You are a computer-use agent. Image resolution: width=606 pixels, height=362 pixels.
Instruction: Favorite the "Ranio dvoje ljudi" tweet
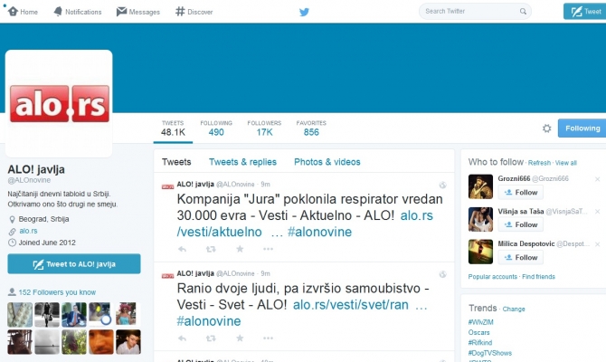pyautogui.click(x=240, y=338)
